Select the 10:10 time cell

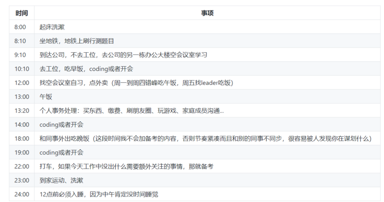point(22,69)
